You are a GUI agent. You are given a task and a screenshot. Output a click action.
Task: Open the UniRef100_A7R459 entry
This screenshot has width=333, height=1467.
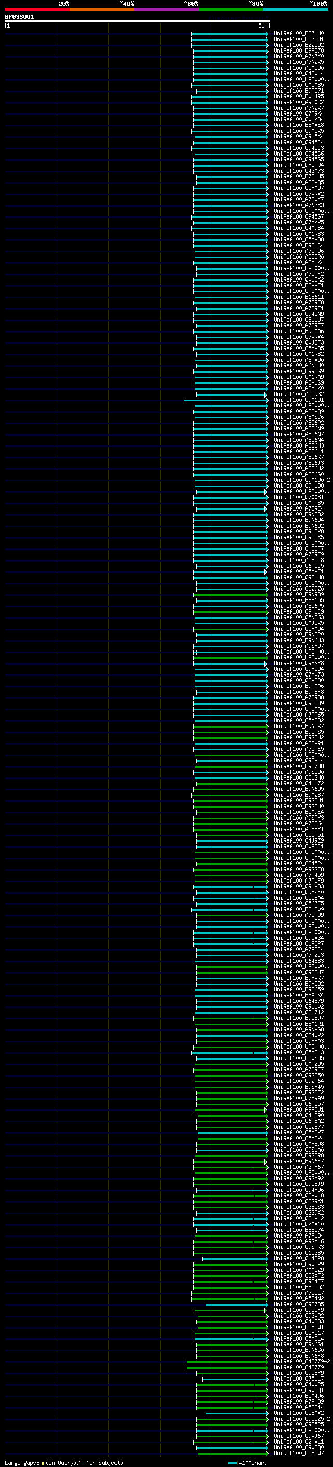298,875
